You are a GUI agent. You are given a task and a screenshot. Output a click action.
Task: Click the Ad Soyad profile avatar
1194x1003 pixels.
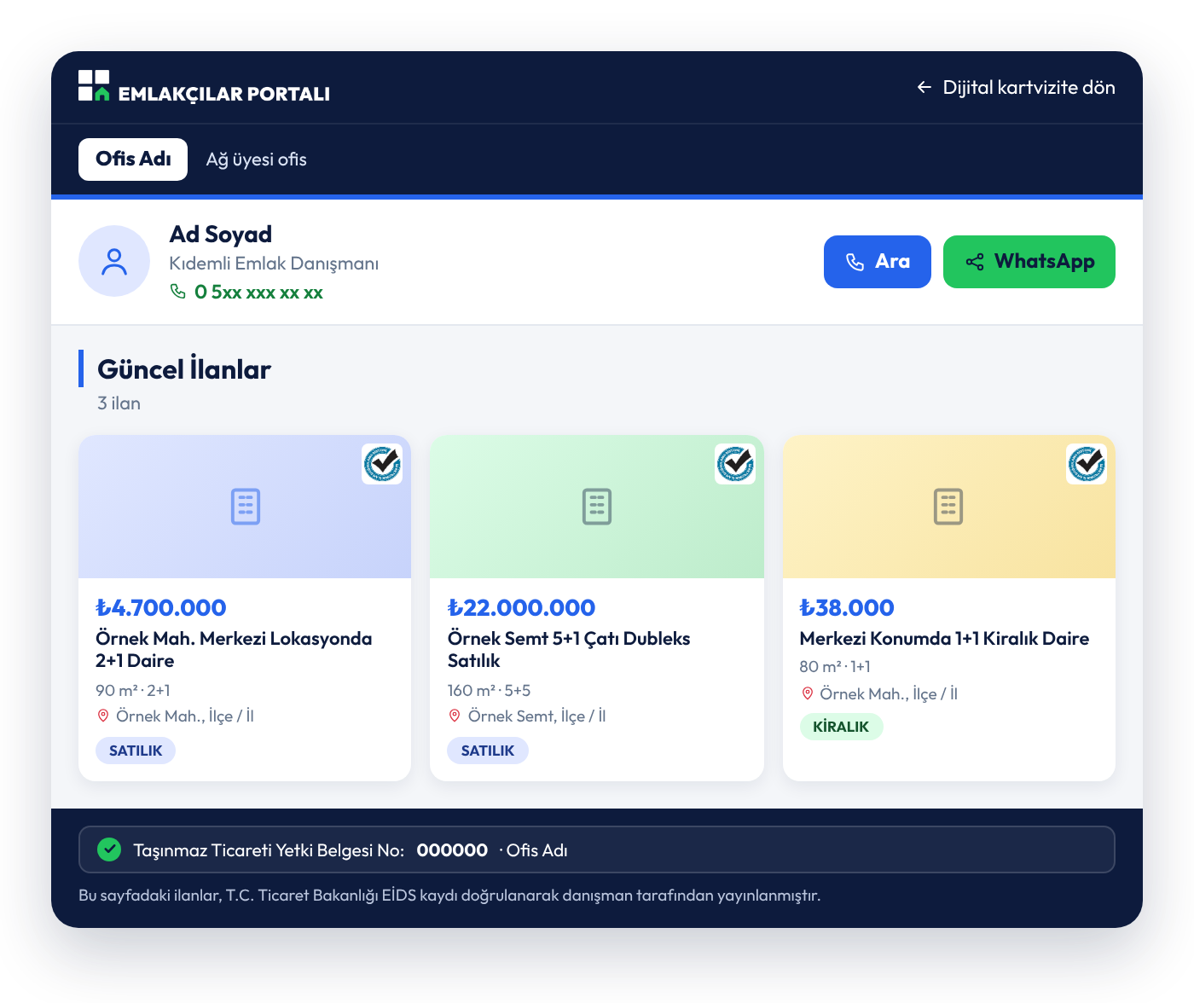click(114, 261)
